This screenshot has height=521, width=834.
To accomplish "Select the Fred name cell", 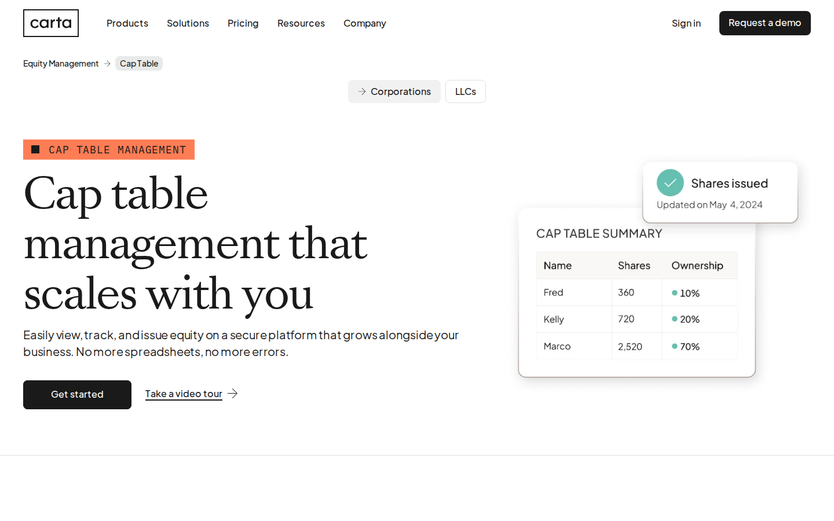I will (x=574, y=292).
